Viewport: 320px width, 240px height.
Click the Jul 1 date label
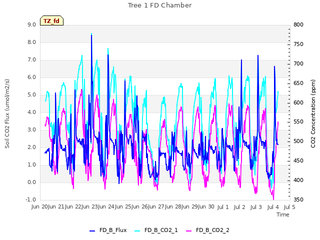(x=223, y=207)
